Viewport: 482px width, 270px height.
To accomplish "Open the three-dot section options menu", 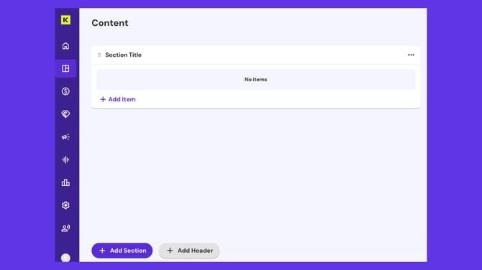I will [x=411, y=55].
